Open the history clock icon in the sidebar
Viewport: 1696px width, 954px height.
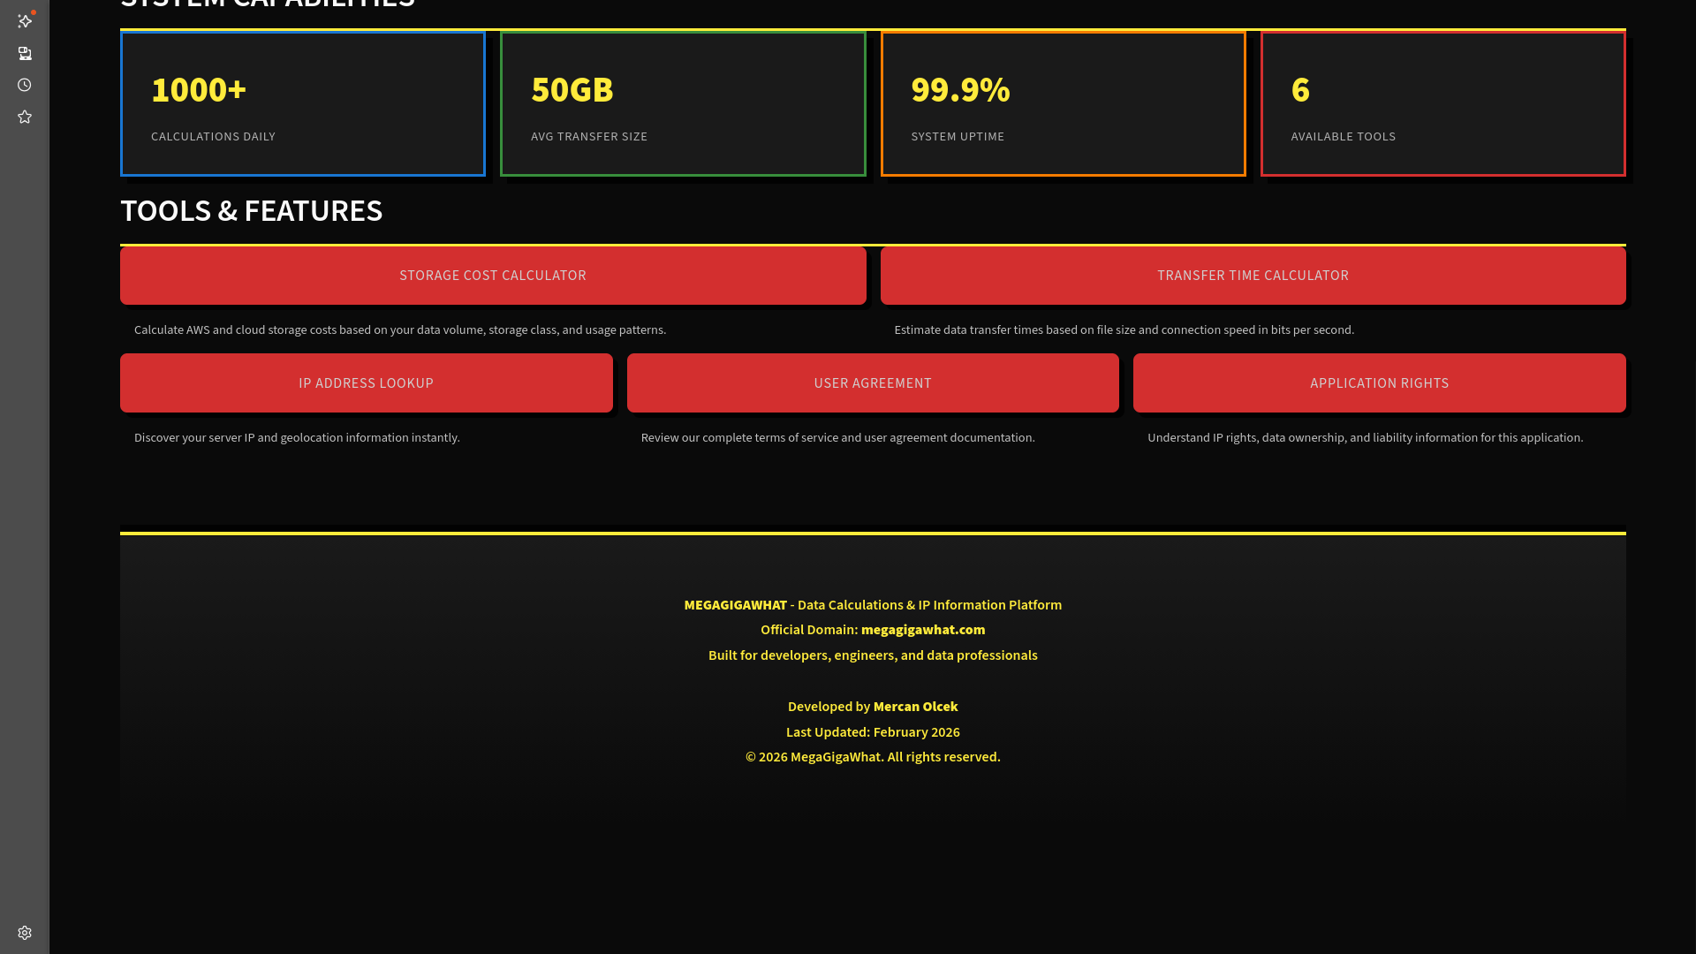pos(25,85)
